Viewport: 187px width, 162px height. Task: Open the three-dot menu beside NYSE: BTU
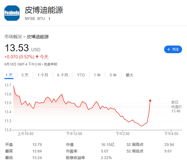click(49, 19)
